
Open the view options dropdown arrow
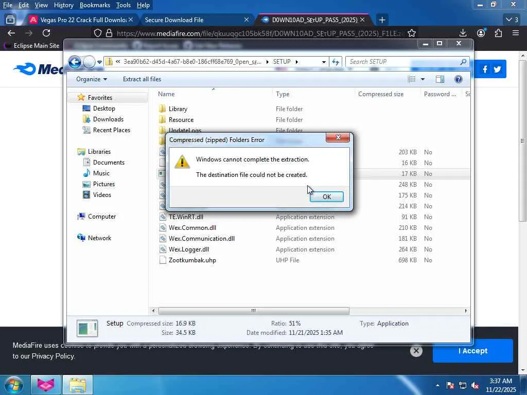pyautogui.click(x=423, y=79)
